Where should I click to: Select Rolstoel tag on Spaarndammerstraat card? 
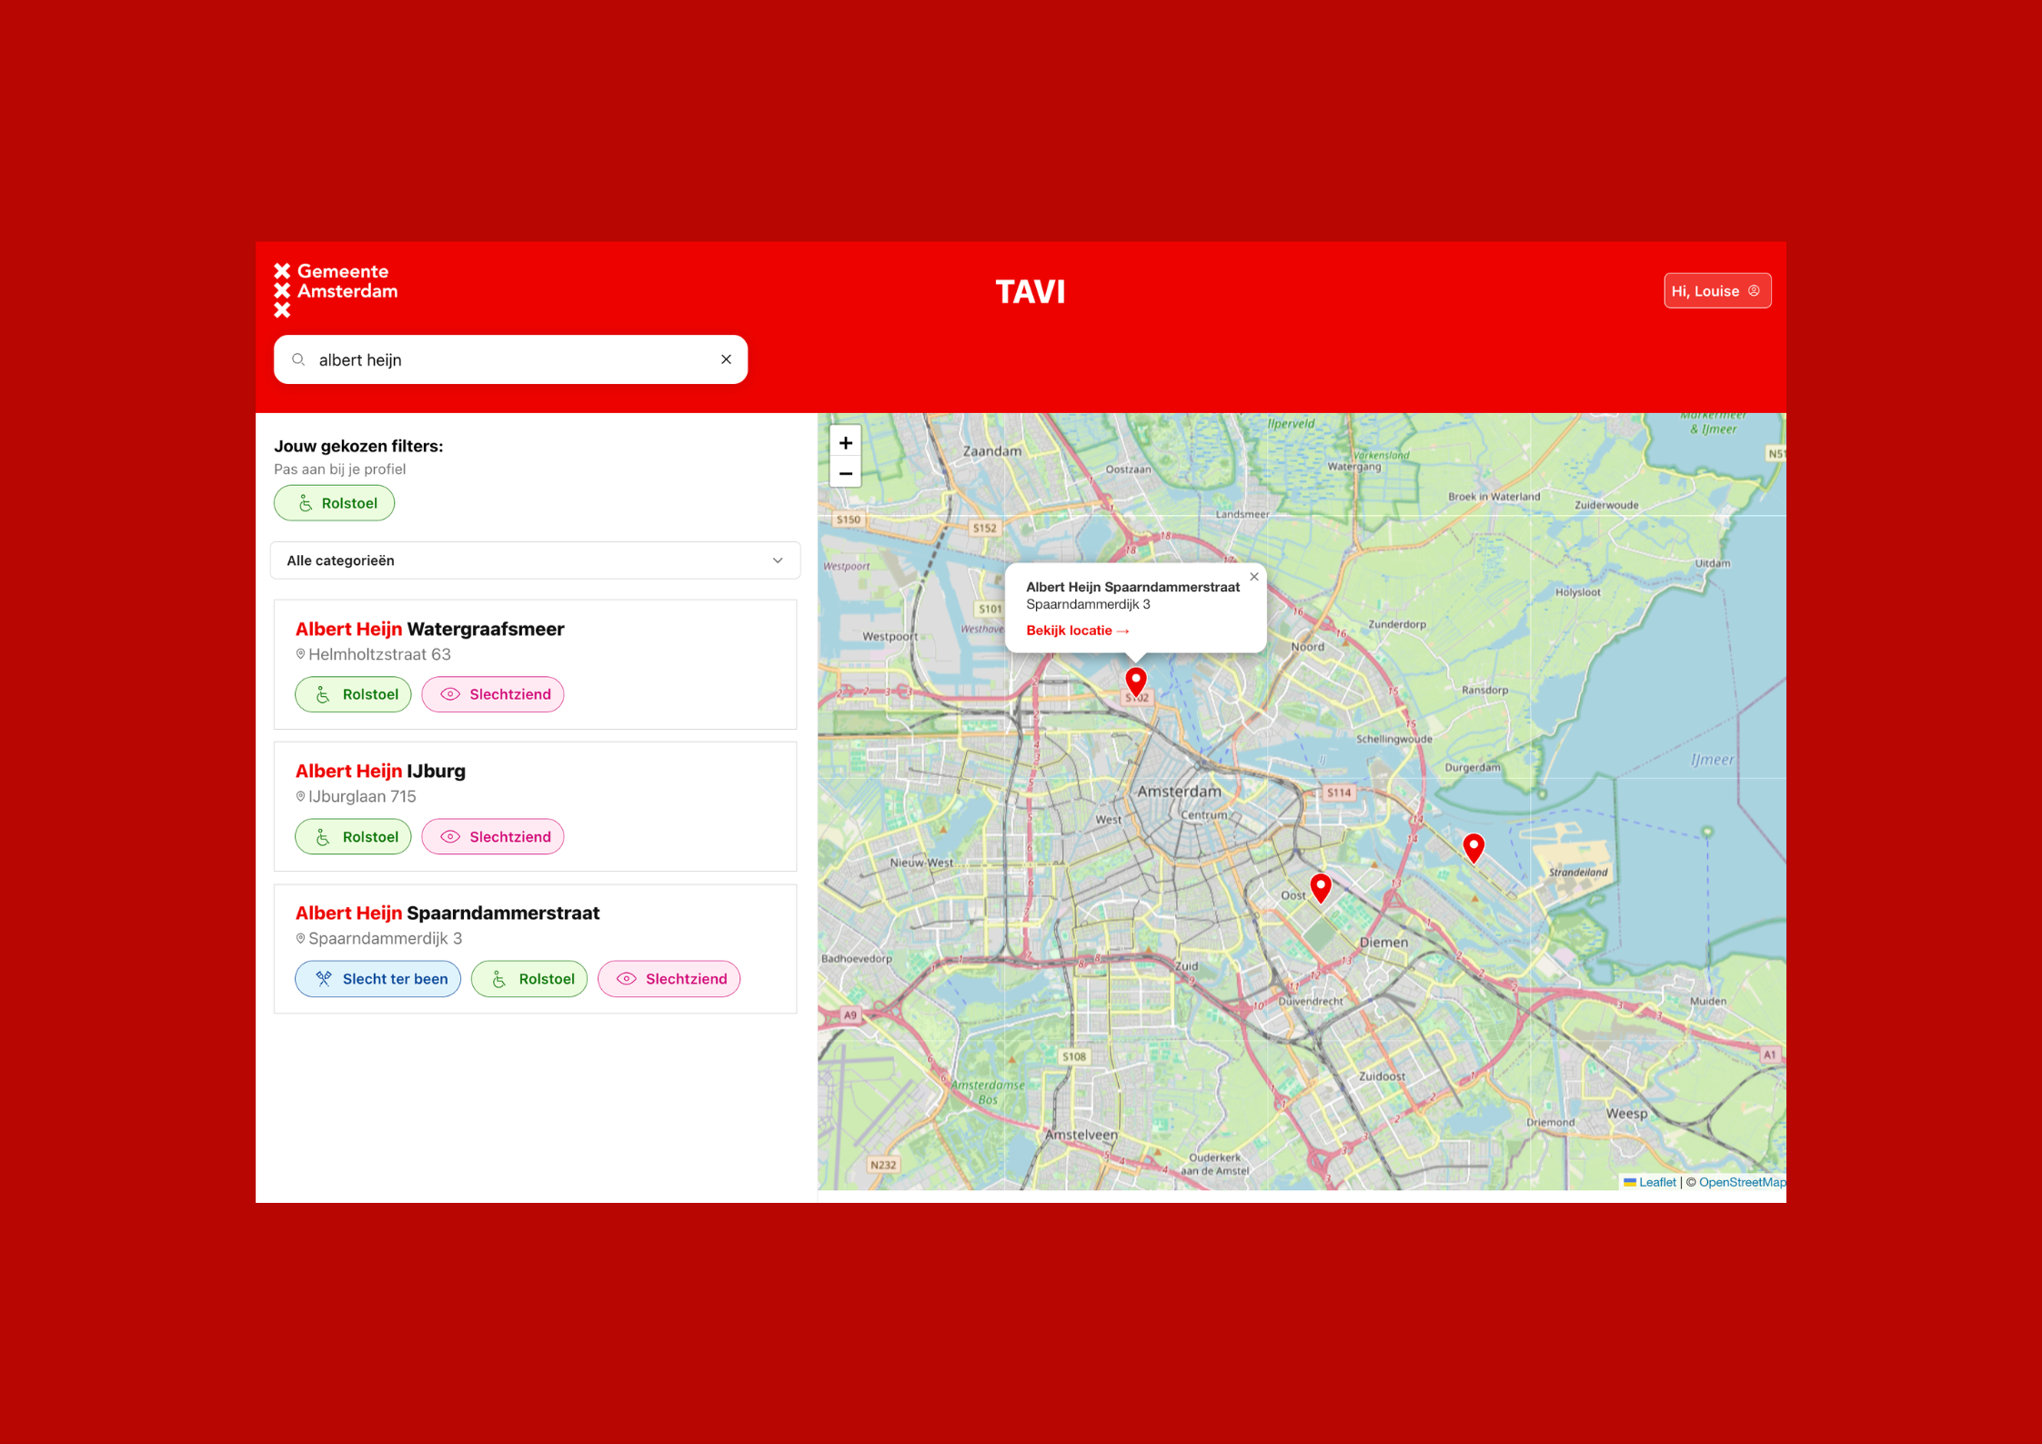point(529,979)
